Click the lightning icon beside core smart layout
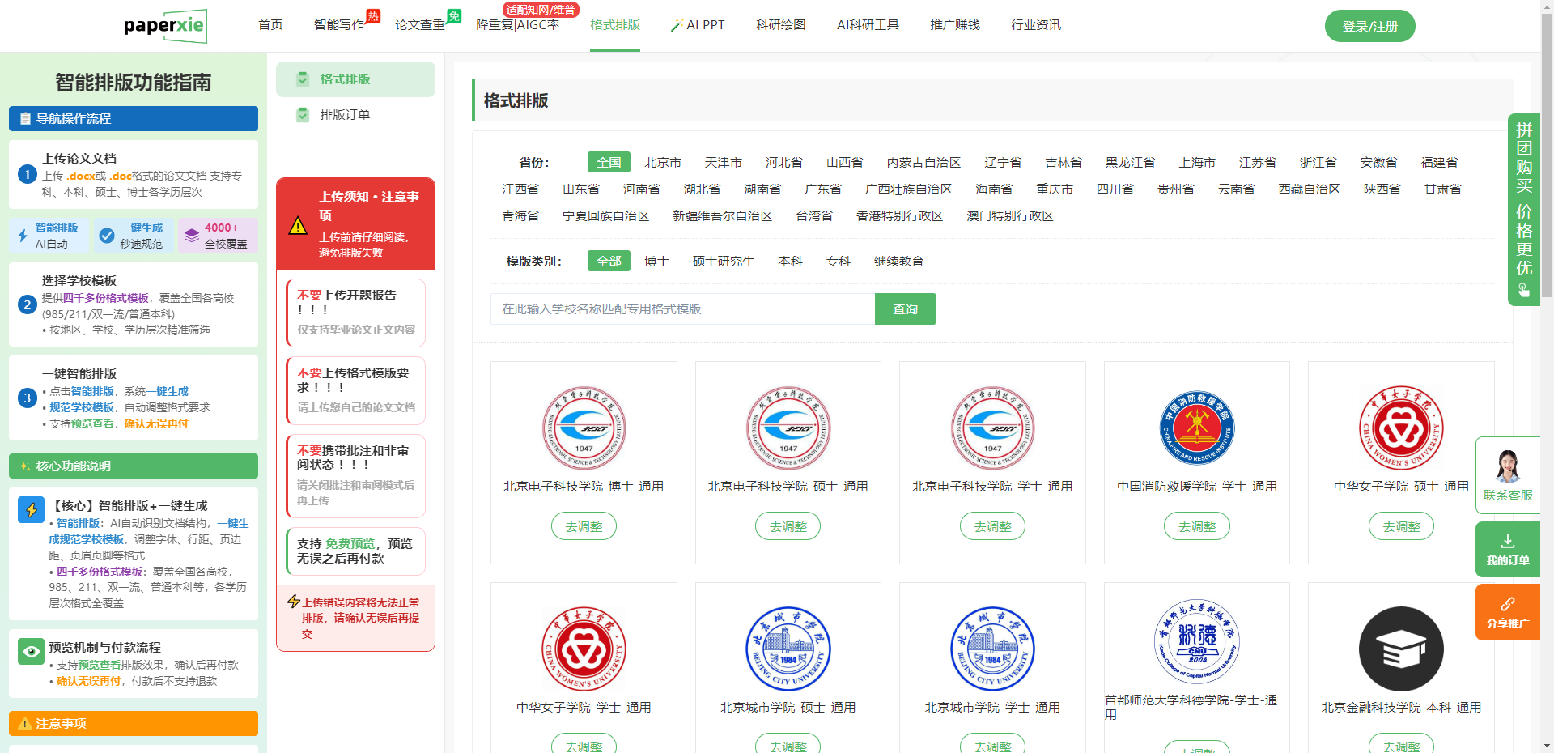The image size is (1554, 753). click(32, 510)
